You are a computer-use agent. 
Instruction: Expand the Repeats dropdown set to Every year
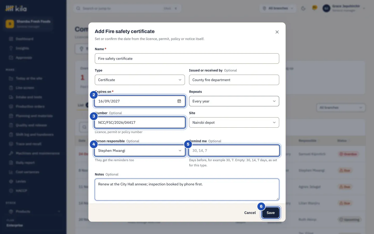point(234,101)
